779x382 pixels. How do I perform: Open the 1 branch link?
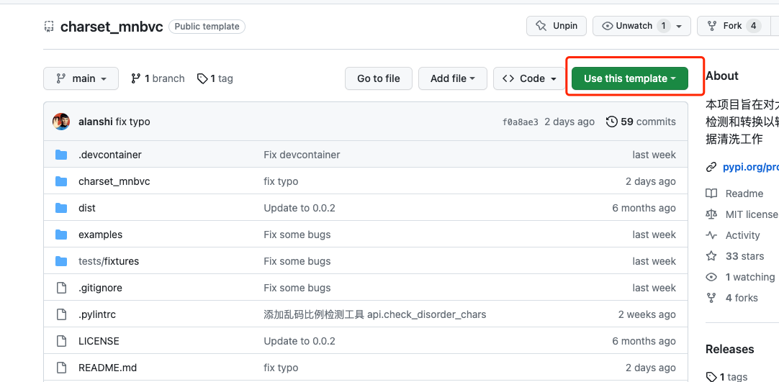click(158, 78)
